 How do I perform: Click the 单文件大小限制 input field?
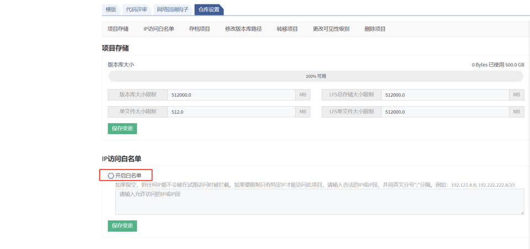coord(232,112)
